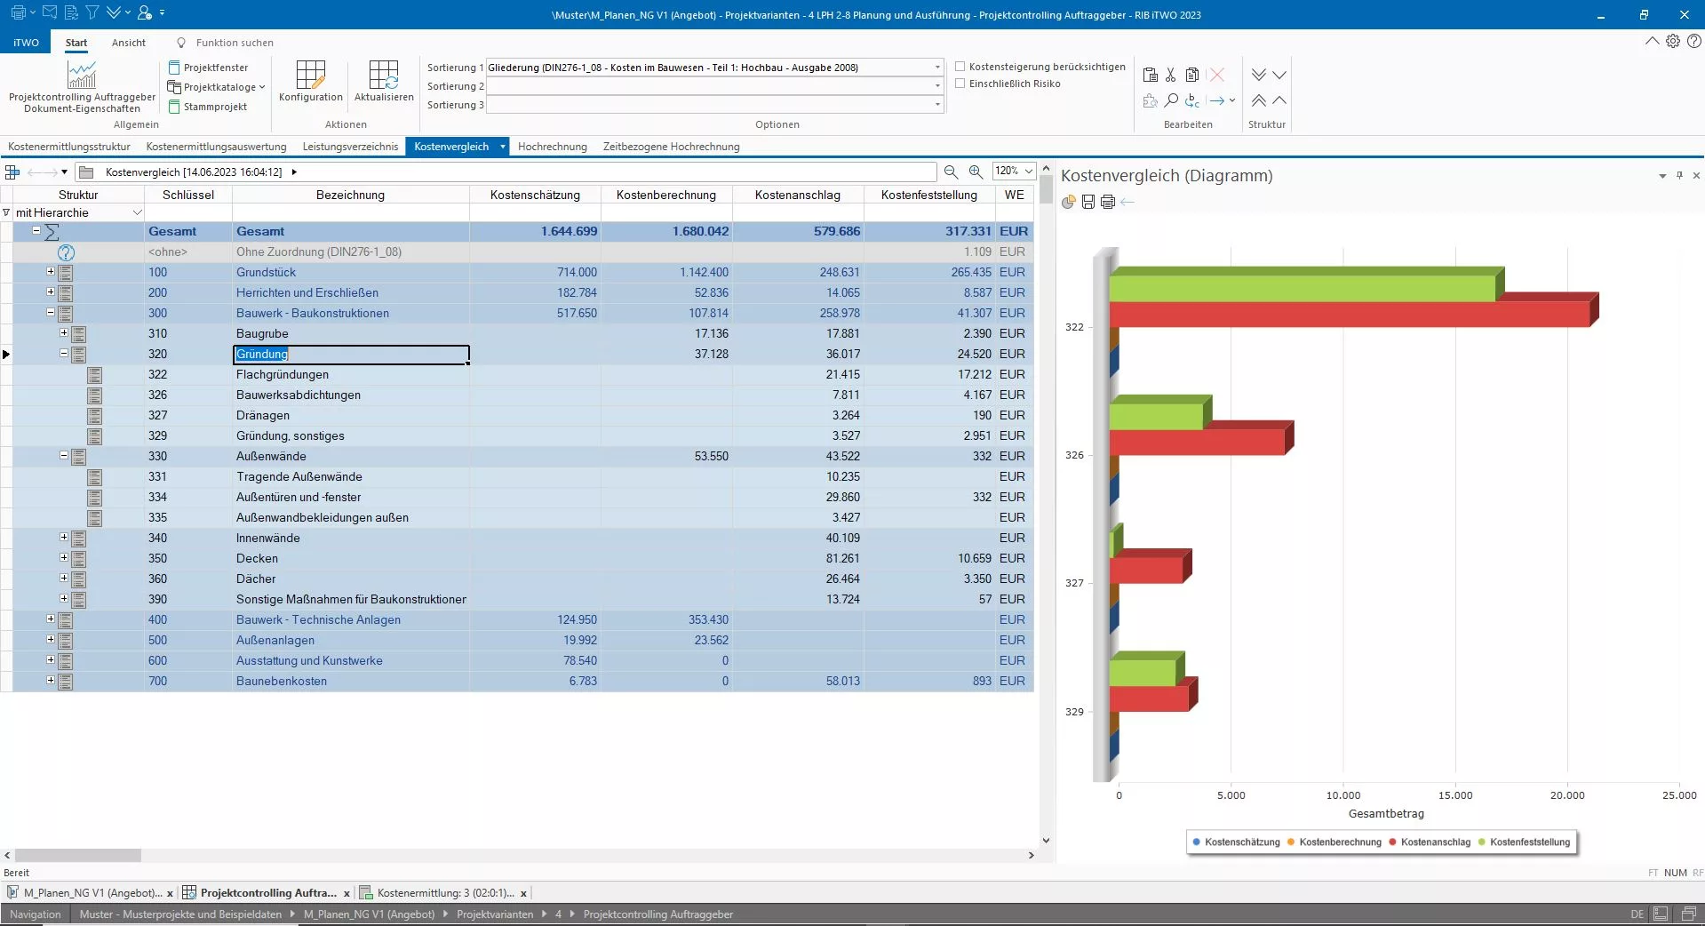Screen dimensions: 1705x926
Task: Open the Sortierung 3 dropdown
Action: (x=937, y=105)
